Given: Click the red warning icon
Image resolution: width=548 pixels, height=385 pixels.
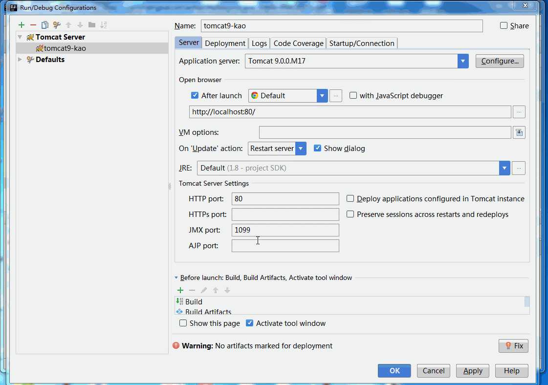Looking at the screenshot, I should click(x=176, y=345).
